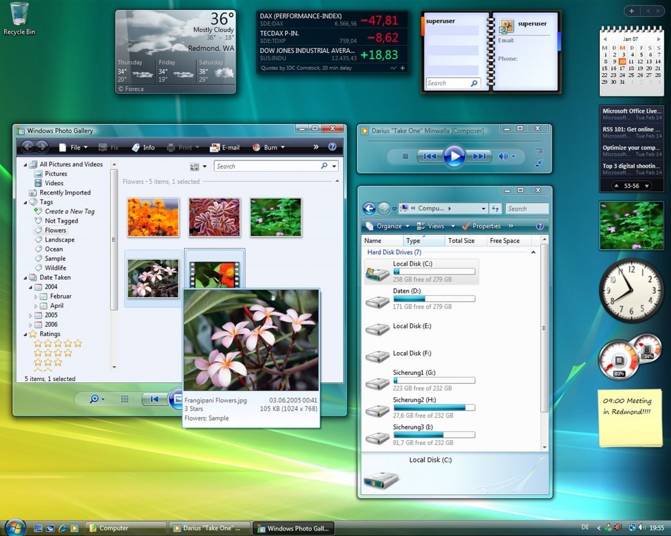Open the Recycle Bin desktop icon

coord(19,19)
